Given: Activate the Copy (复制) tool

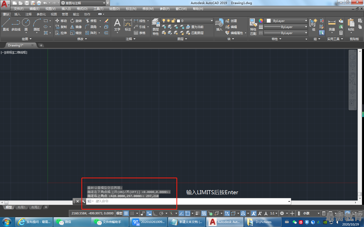Looking at the screenshot, I should (61, 27).
